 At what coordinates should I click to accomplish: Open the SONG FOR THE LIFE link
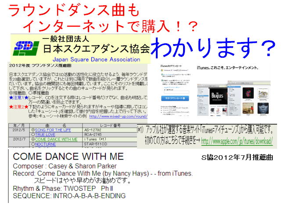click(53, 130)
